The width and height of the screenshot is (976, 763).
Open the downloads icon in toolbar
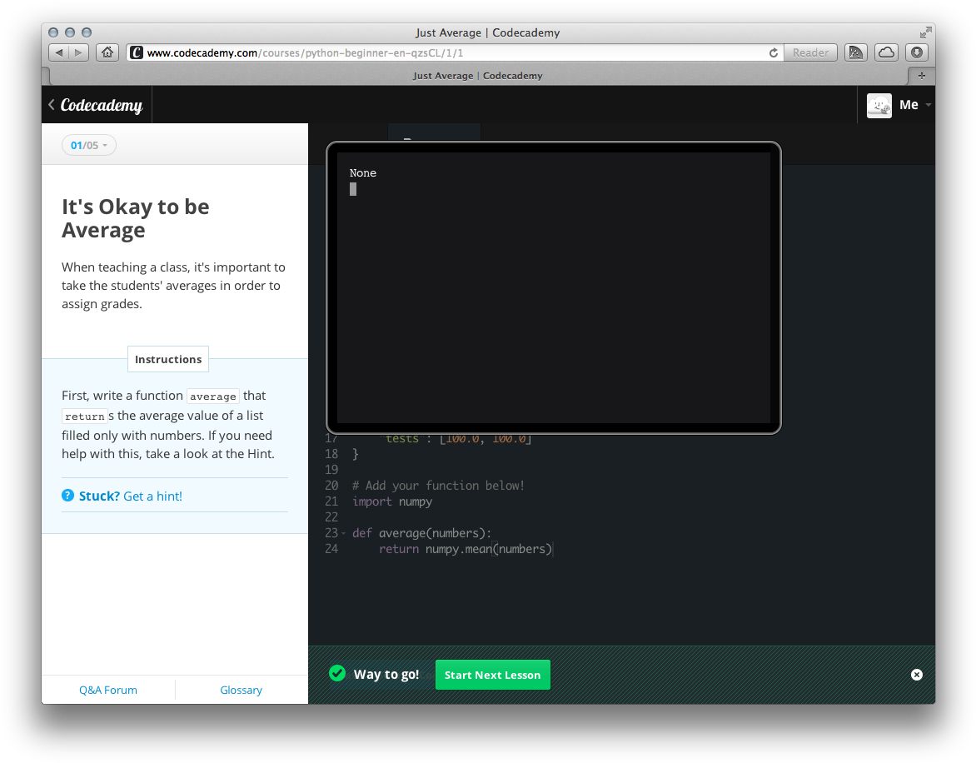(916, 53)
